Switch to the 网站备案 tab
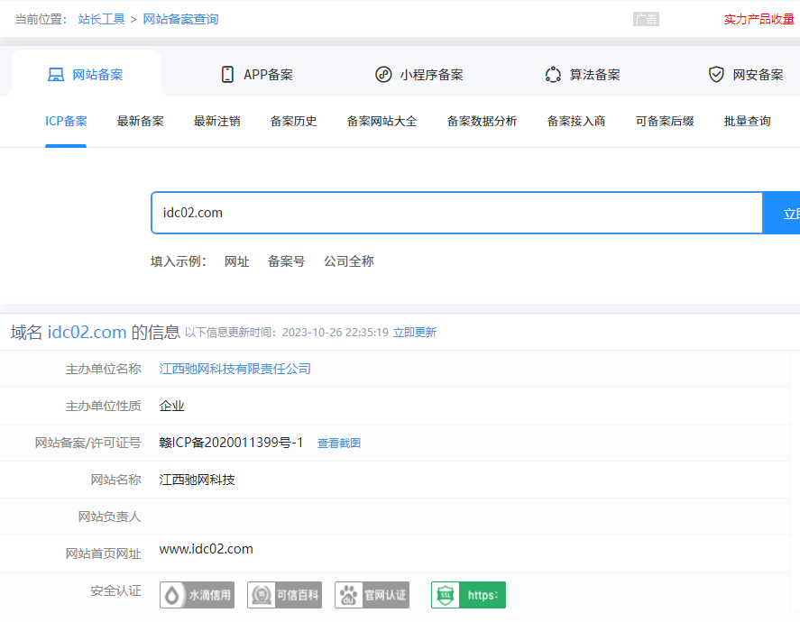The width and height of the screenshot is (800, 622). pyautogui.click(x=86, y=75)
